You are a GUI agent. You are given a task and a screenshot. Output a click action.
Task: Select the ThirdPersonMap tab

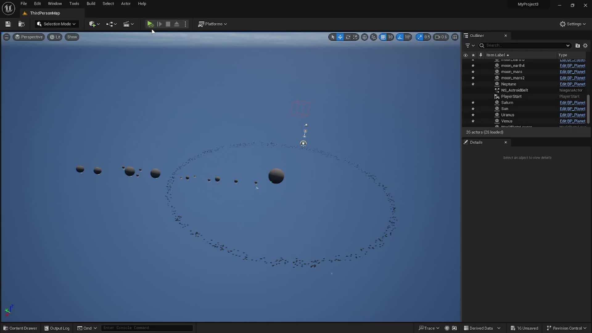click(45, 13)
